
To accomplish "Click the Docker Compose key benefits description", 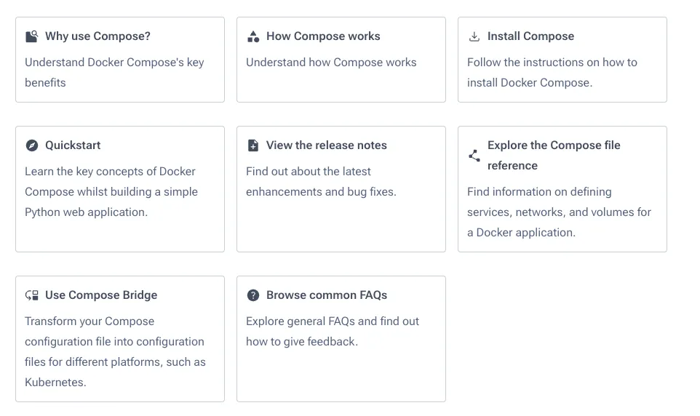I will [x=114, y=73].
